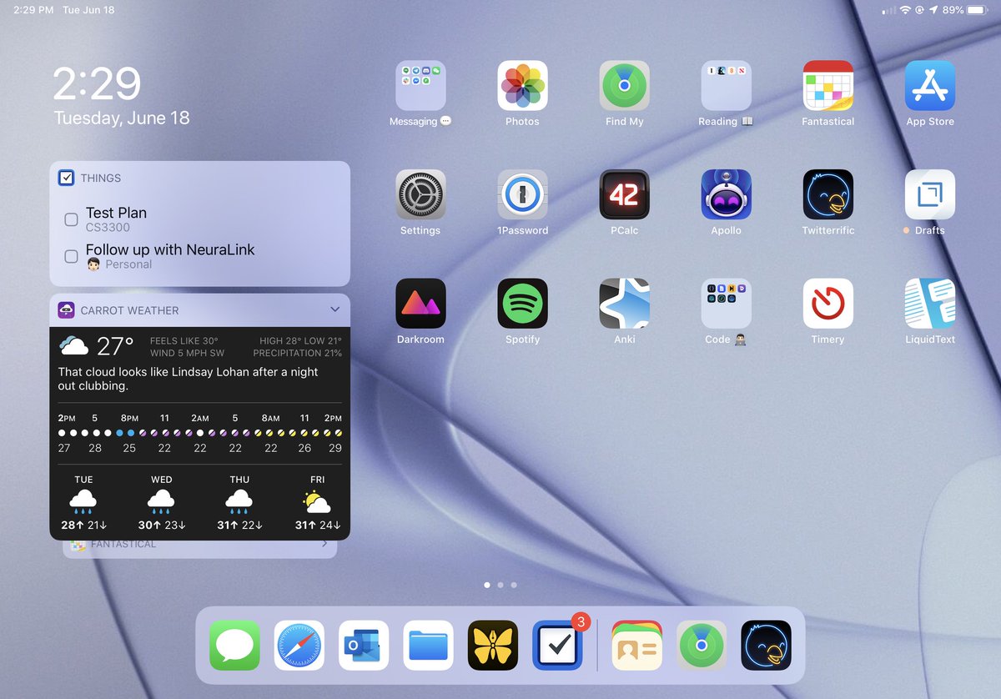Check off the Test Plan task
This screenshot has width=1001, height=699.
tap(72, 219)
